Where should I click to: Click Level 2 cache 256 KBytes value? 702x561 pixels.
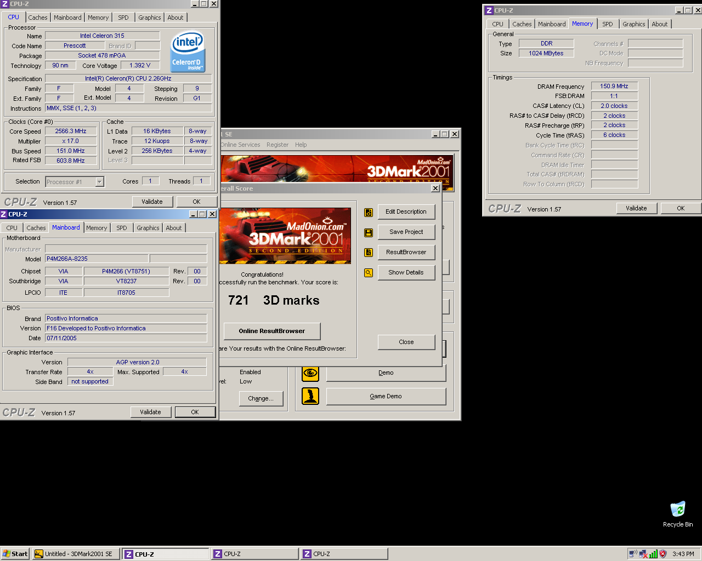pyautogui.click(x=157, y=151)
